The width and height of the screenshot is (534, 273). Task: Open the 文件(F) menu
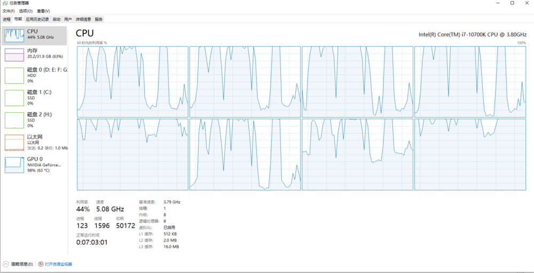[9, 11]
